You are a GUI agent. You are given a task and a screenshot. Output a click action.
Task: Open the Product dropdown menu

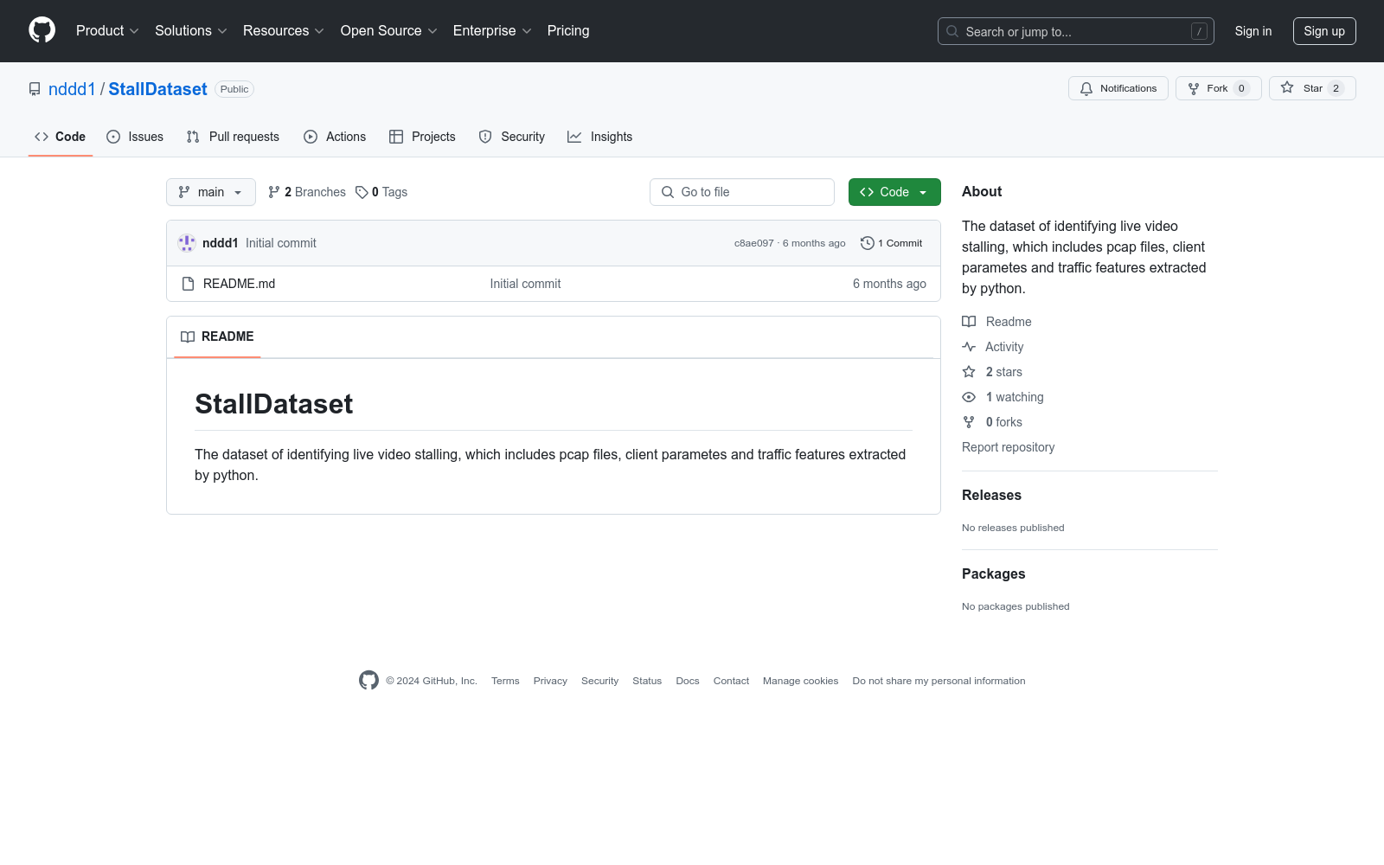coord(107,31)
